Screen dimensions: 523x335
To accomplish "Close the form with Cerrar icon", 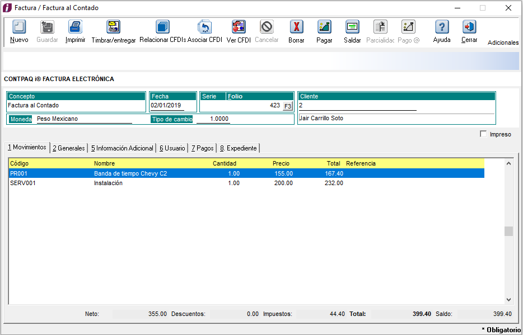I will [x=469, y=27].
